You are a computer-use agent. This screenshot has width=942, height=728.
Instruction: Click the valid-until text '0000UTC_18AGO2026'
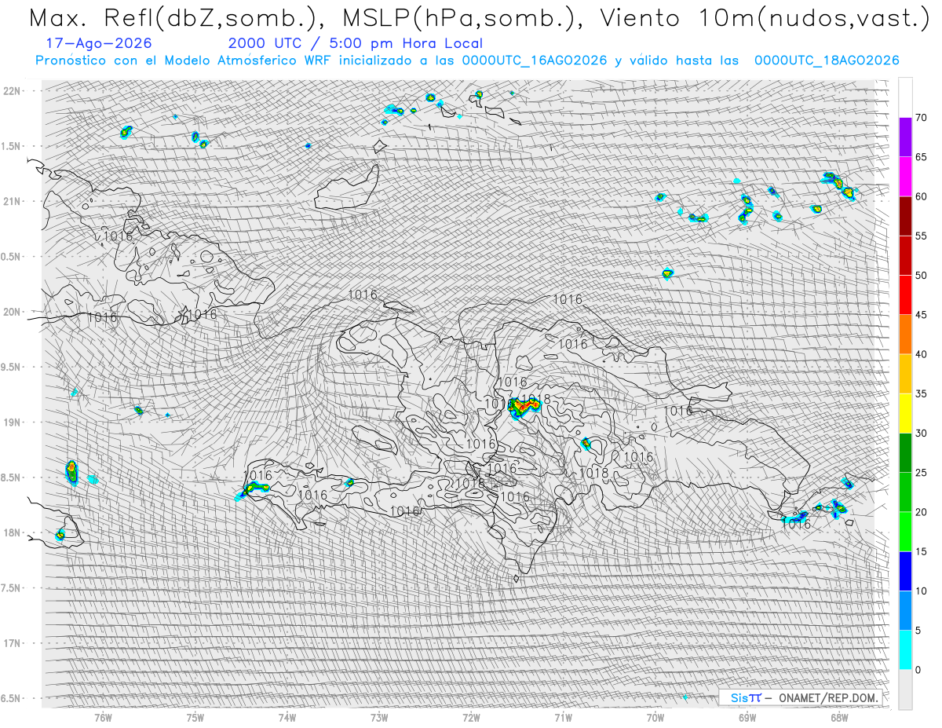[827, 60]
